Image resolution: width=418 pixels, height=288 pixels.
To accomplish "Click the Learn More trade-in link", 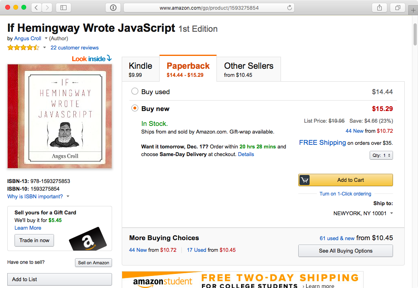I will tap(28, 228).
